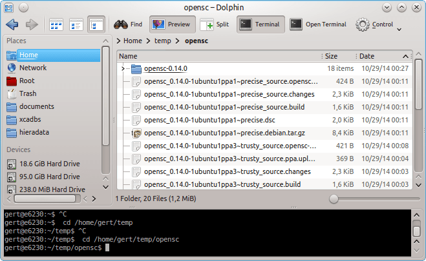The width and height of the screenshot is (426, 261).
Task: Switch to Icons view mode
Action: pyautogui.click(x=56, y=24)
